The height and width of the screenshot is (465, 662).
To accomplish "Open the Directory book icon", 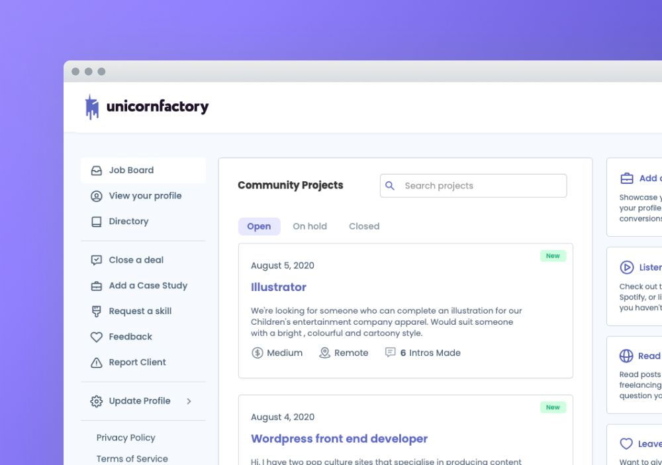I will coord(96,222).
